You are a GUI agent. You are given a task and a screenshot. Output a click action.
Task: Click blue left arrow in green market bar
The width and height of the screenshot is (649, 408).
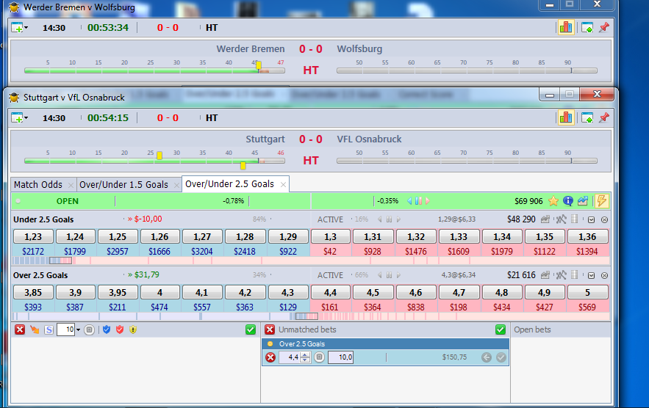tap(409, 201)
